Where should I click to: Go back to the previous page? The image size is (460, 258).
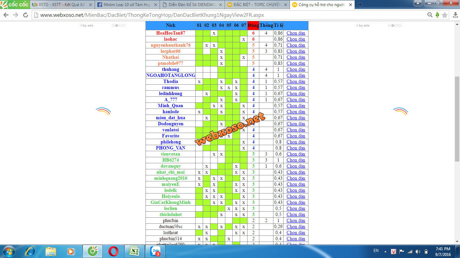(6, 15)
